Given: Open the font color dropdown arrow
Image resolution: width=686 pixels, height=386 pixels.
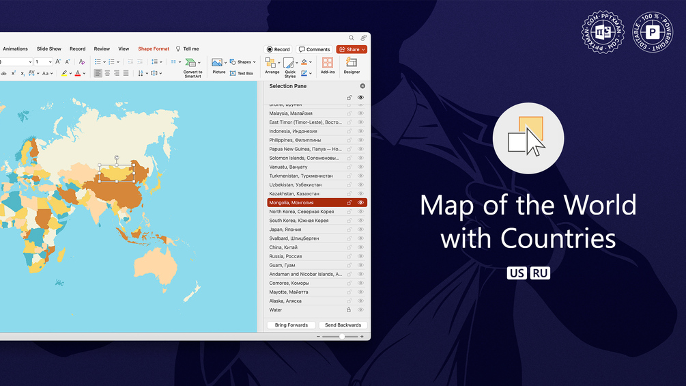Looking at the screenshot, I should point(84,74).
